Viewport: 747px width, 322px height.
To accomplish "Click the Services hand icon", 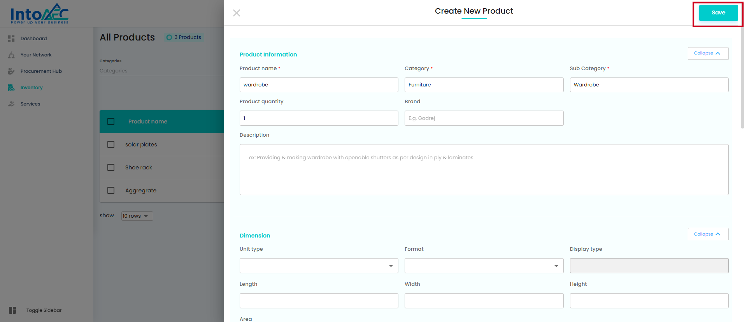I will (11, 104).
